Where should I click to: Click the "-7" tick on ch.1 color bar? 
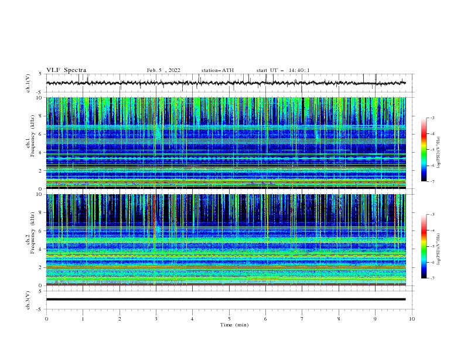[x=432, y=181]
